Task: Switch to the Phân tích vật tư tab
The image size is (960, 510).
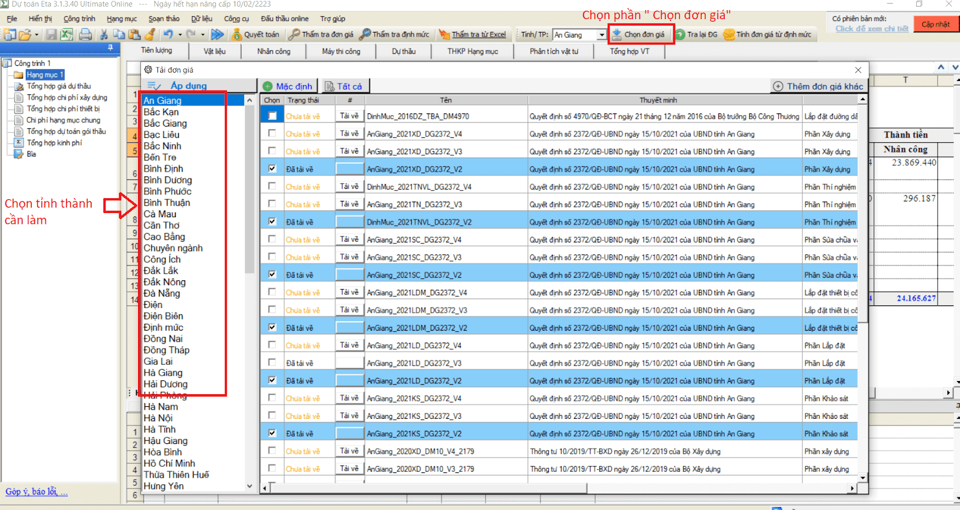Action: 554,52
